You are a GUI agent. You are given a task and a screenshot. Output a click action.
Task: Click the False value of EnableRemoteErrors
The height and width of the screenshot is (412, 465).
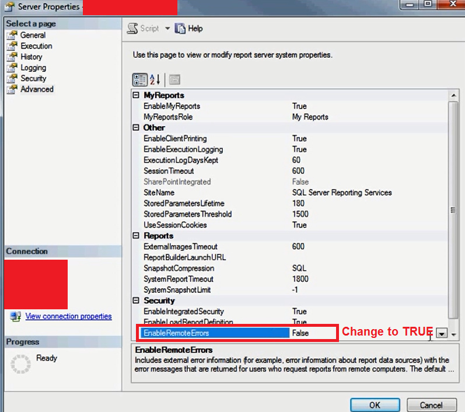tap(300, 333)
